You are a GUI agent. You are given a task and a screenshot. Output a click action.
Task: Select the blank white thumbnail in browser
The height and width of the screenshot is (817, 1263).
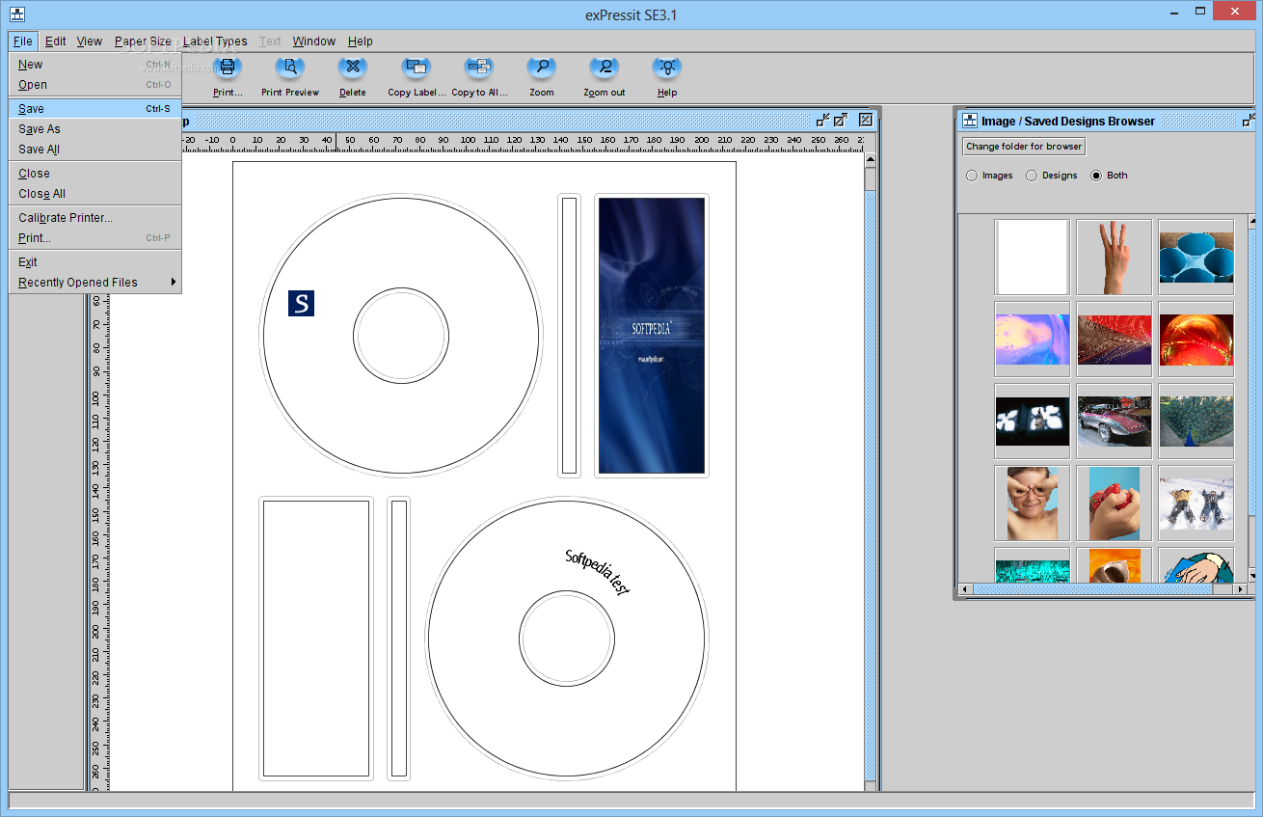click(x=1032, y=257)
